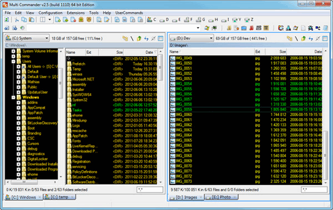Switch to the [E:] Photo tab
Viewport: 333px width, 210px height.
click(x=221, y=197)
